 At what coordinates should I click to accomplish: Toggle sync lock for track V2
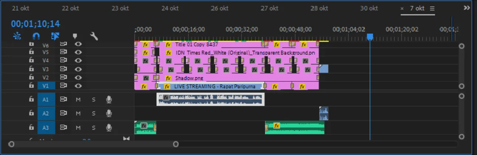pos(64,77)
